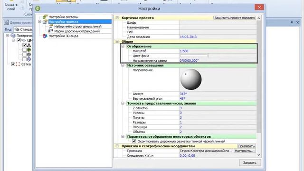Click the Дерево проекта panel icon

pos(6,23)
